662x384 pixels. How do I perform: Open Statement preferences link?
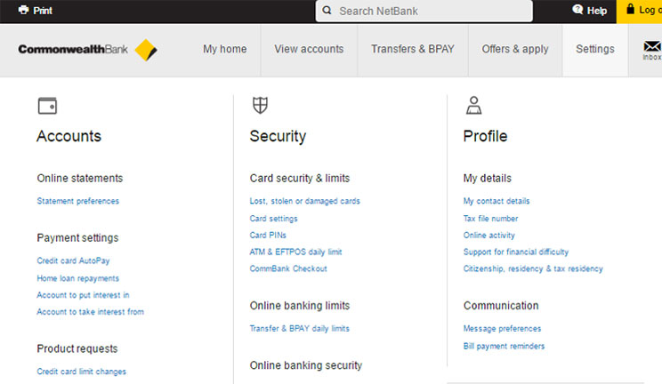click(x=78, y=201)
